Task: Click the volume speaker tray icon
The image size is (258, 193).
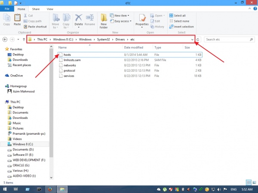Action: tap(219, 190)
